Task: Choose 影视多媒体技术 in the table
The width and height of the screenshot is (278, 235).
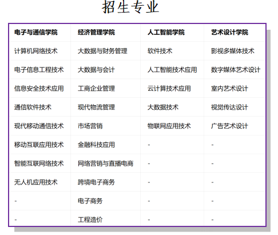Action: [x=233, y=51]
